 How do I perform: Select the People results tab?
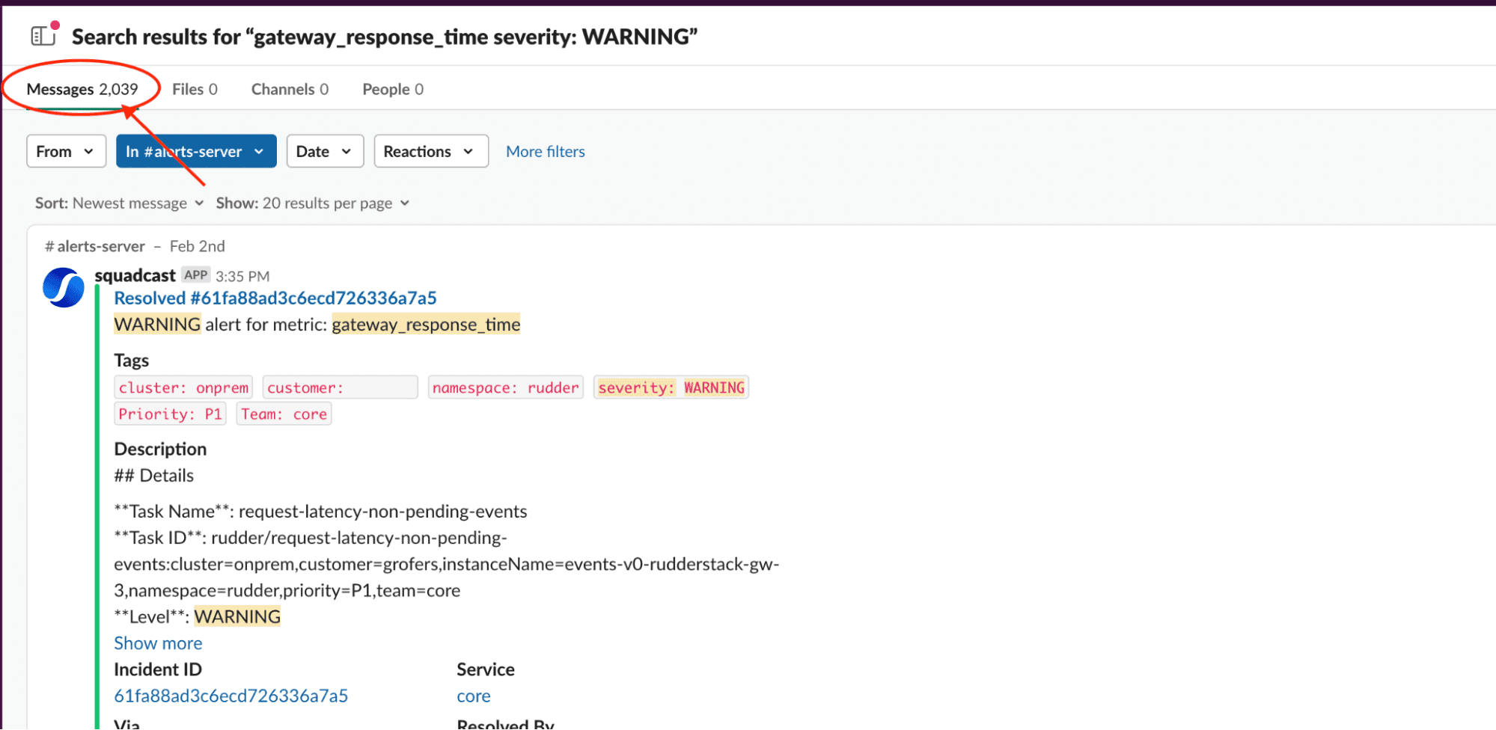(x=393, y=89)
